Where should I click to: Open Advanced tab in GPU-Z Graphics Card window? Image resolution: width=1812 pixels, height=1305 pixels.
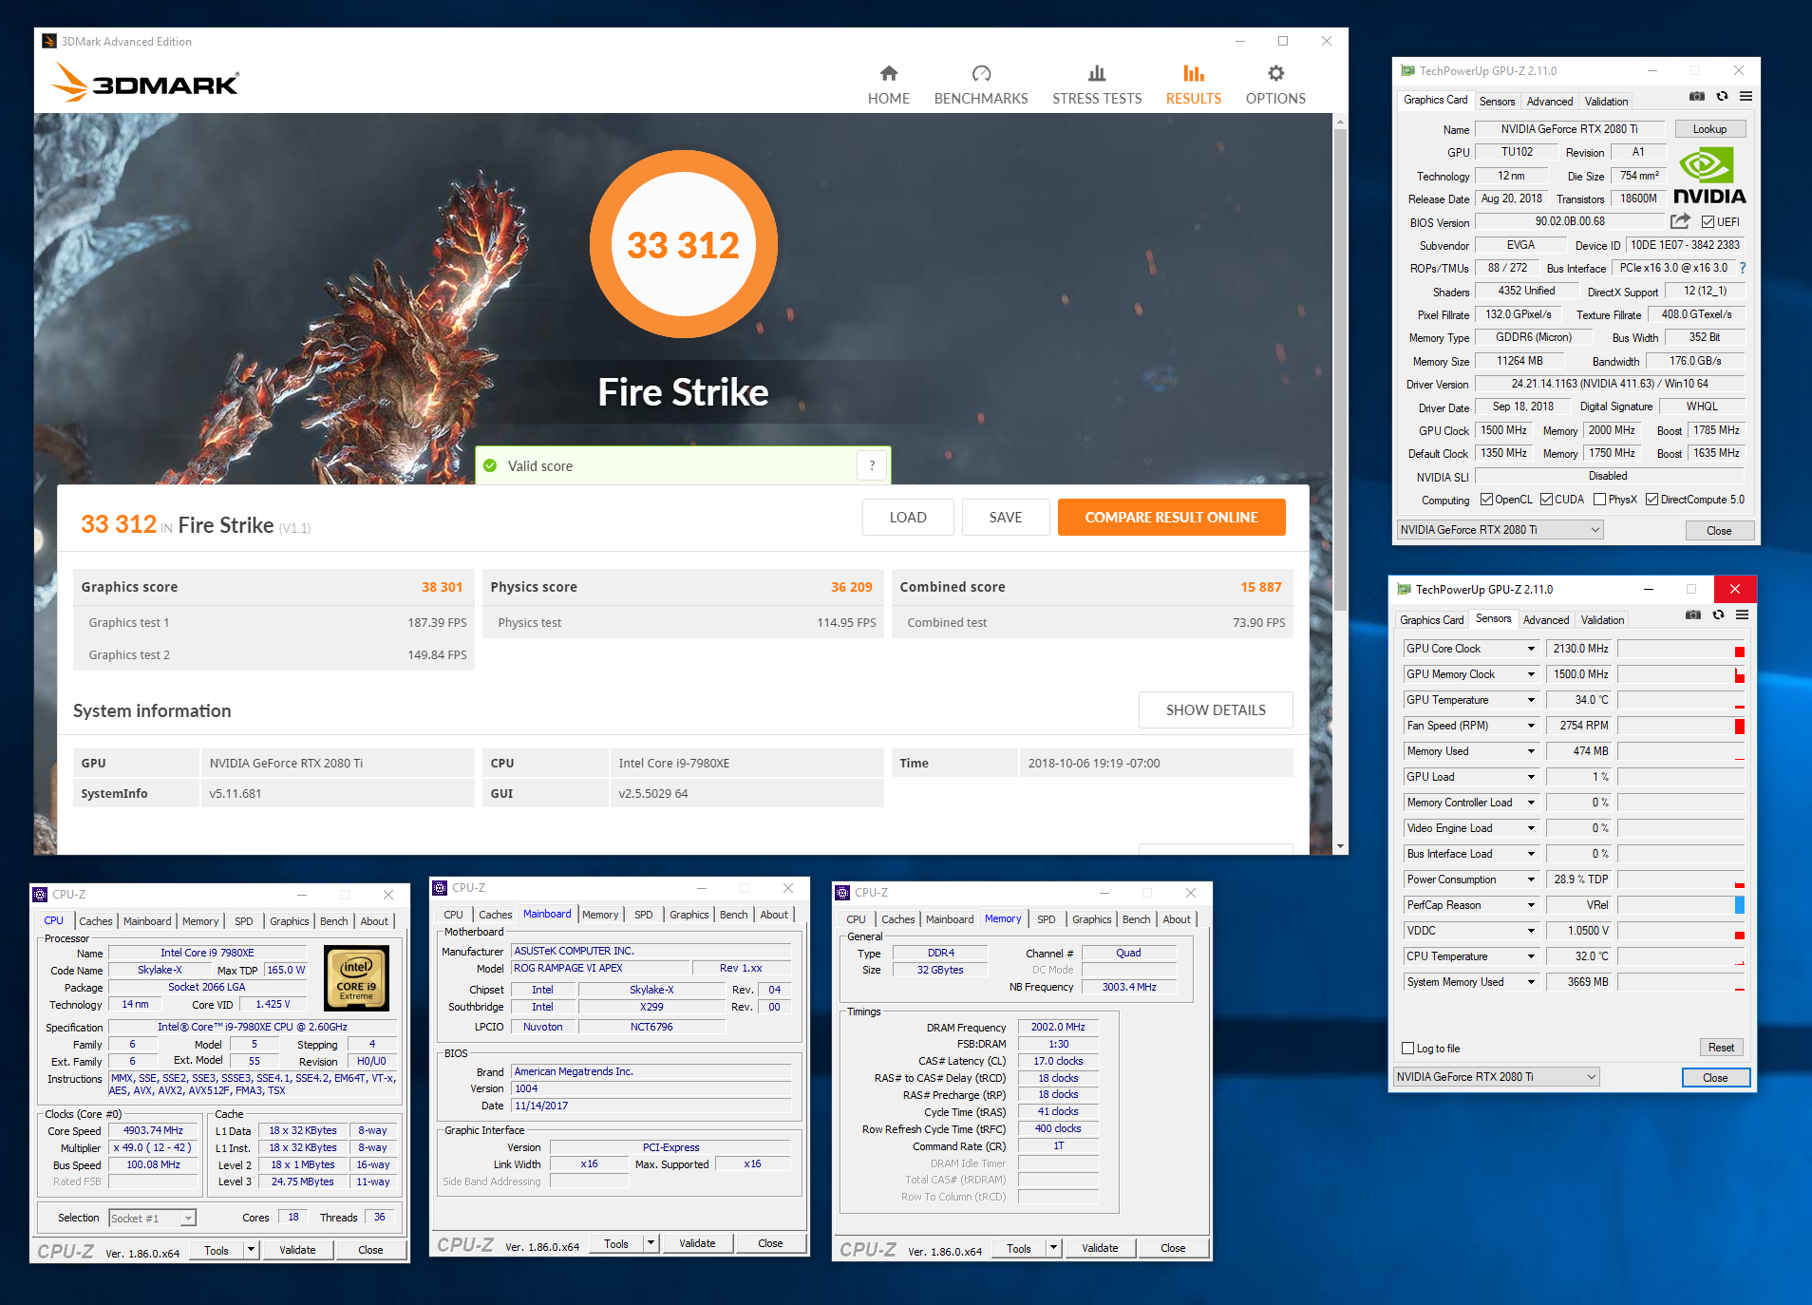point(1550,102)
